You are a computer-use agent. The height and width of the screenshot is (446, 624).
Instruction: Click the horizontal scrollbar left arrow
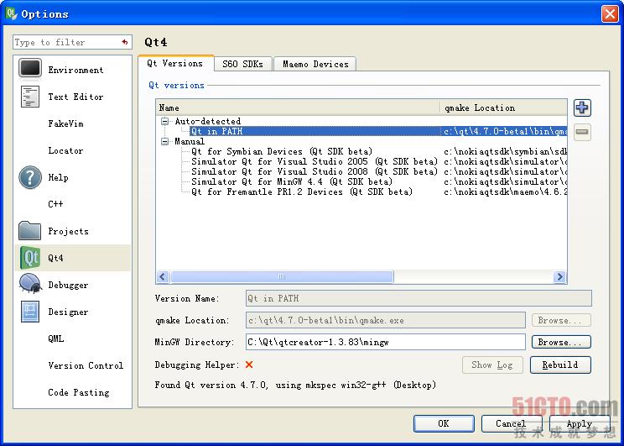point(163,276)
